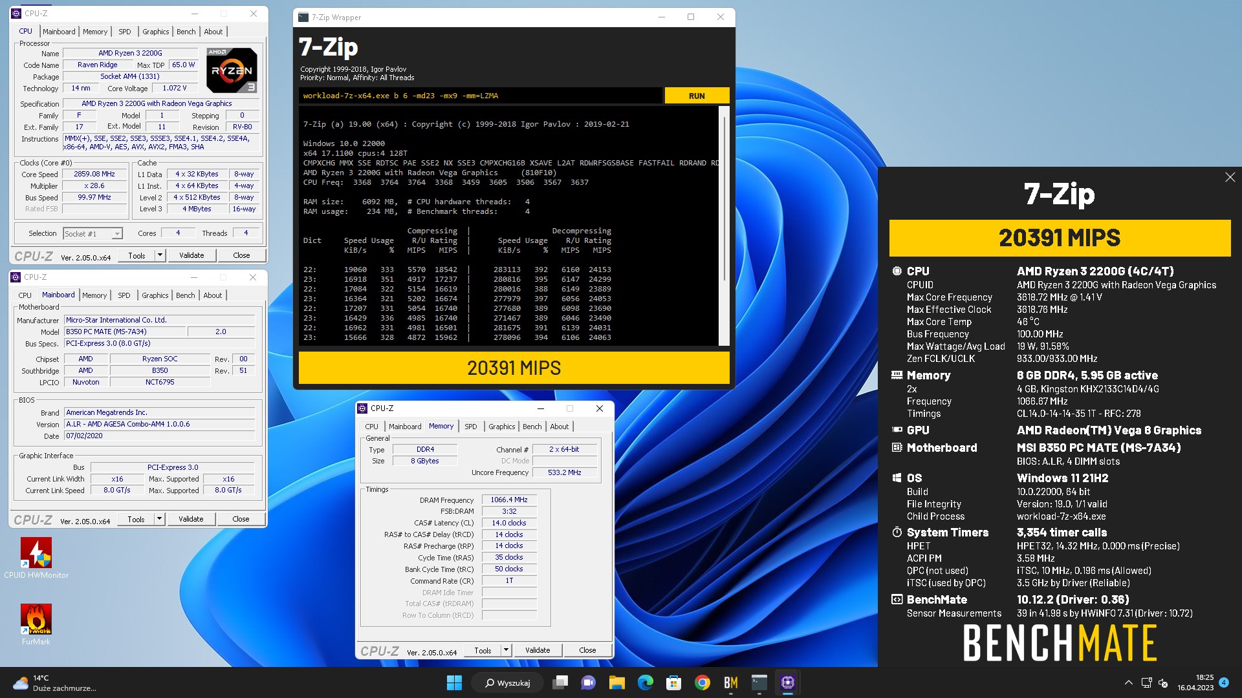Screen dimensions: 1242x698
Task: Show hidden system tray icons
Action: coord(1129,682)
